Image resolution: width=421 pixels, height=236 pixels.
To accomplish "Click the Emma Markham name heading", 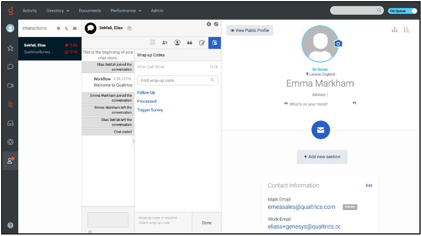I will point(320,83).
